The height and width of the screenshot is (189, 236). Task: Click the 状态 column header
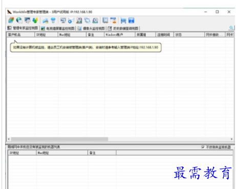click(189, 35)
